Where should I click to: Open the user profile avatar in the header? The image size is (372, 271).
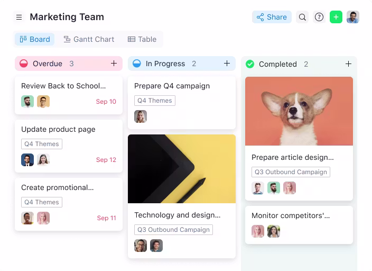(x=353, y=17)
